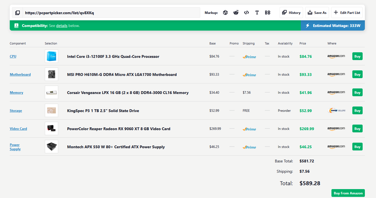Click Amazon logo in Motherboard row
Image resolution: width=376 pixels, height=198 pixels.
click(x=336, y=75)
